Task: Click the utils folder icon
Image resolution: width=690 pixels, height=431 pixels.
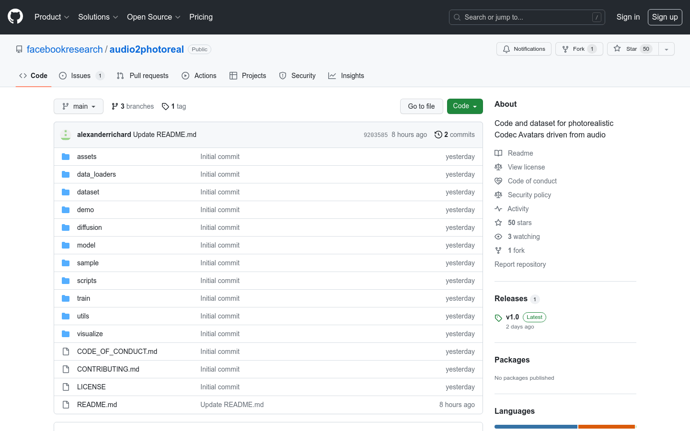Action: coord(66,316)
